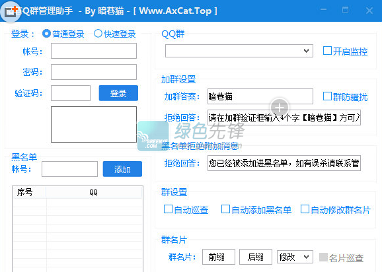The image size is (382, 272).
Task: Click the blue 登录 button
Action: (118, 93)
